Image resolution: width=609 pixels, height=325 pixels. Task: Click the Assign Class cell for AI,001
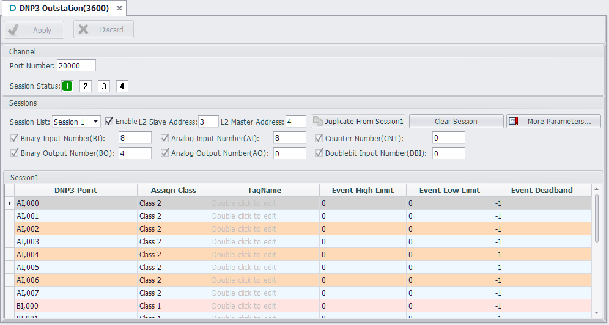tap(173, 216)
